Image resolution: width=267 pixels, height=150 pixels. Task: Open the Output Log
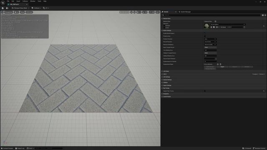pyautogui.click(x=20, y=148)
